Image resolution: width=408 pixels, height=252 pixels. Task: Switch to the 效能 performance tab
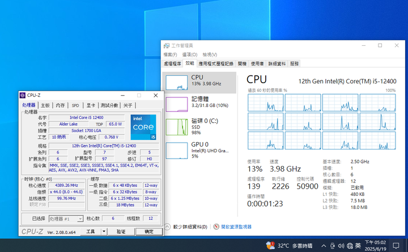[190, 63]
